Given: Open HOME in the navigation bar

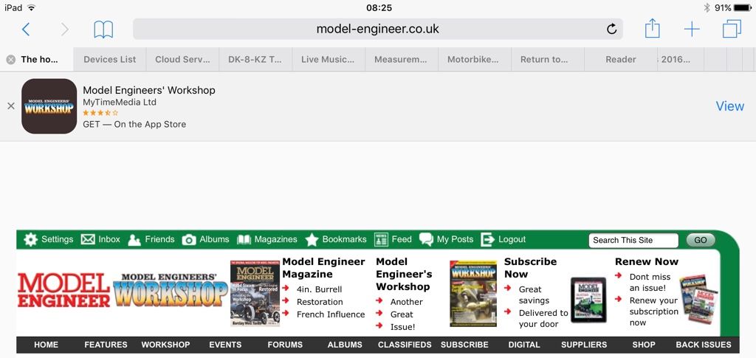Looking at the screenshot, I should coord(47,345).
